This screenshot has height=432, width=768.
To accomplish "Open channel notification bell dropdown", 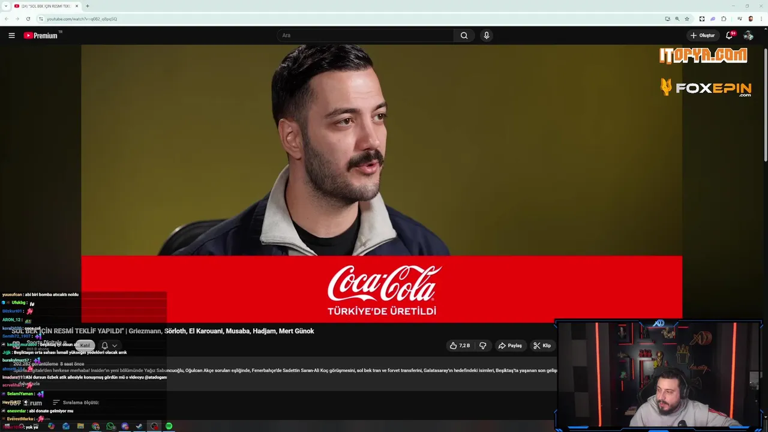I will click(x=109, y=346).
